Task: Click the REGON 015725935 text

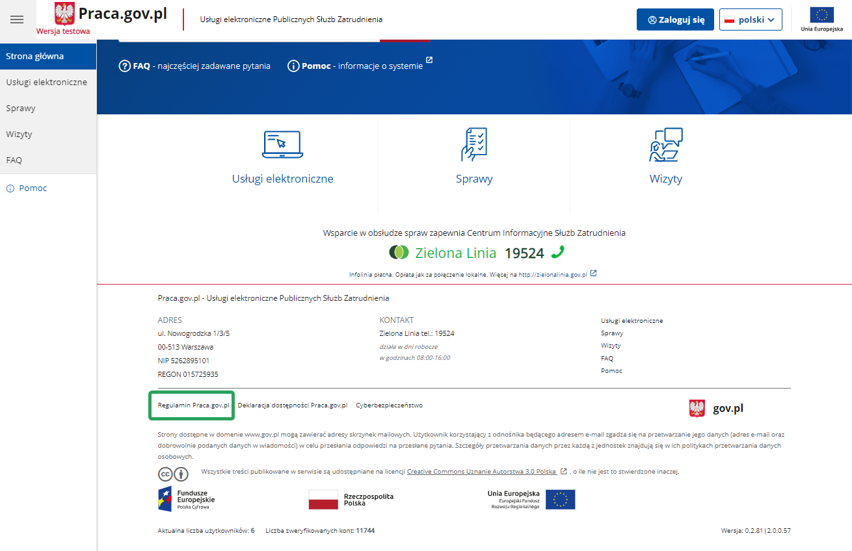Action: coord(188,374)
